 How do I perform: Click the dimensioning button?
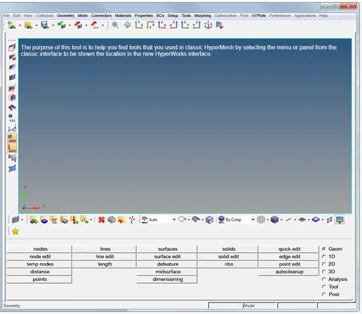coord(167,279)
